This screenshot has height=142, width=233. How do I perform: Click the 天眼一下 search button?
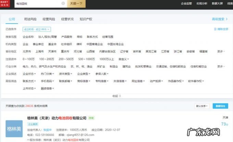(76, 3)
